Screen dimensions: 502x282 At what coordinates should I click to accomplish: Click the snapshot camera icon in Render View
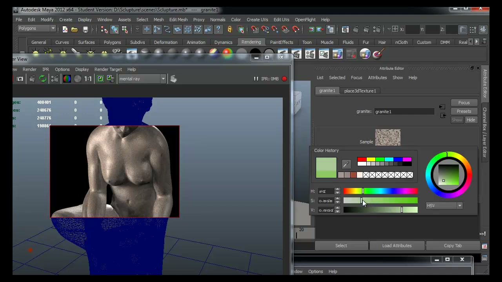[x=20, y=79]
